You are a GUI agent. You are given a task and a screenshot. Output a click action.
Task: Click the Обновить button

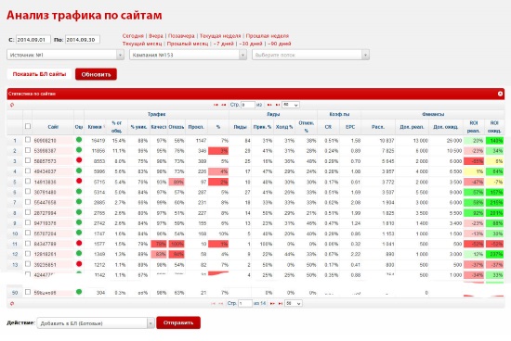click(96, 74)
